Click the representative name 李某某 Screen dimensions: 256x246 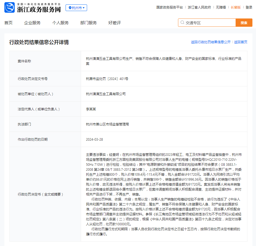tap(91, 109)
